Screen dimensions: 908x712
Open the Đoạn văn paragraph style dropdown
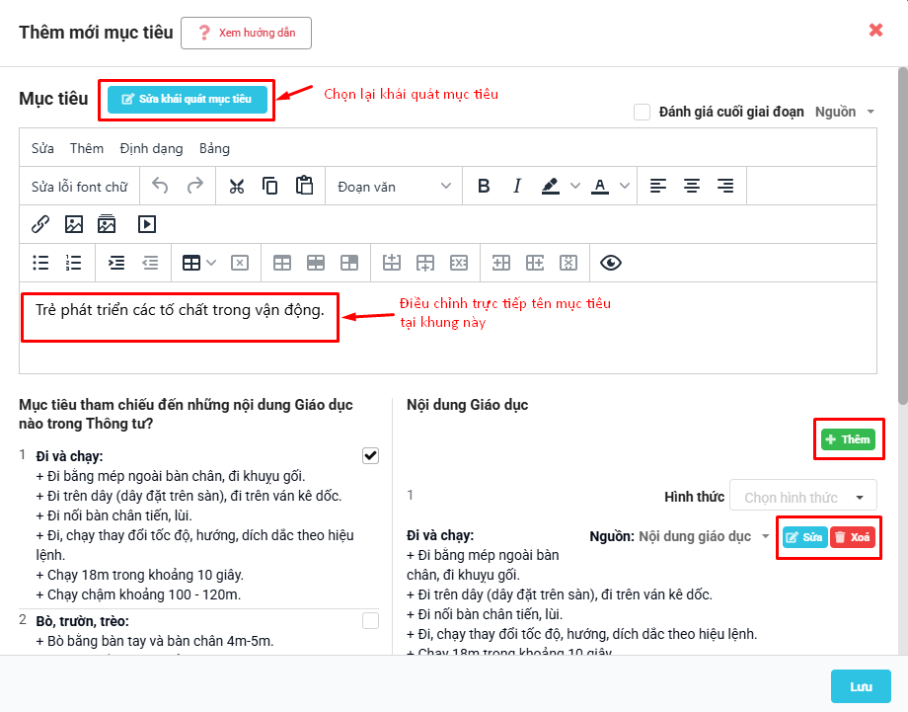pos(394,187)
